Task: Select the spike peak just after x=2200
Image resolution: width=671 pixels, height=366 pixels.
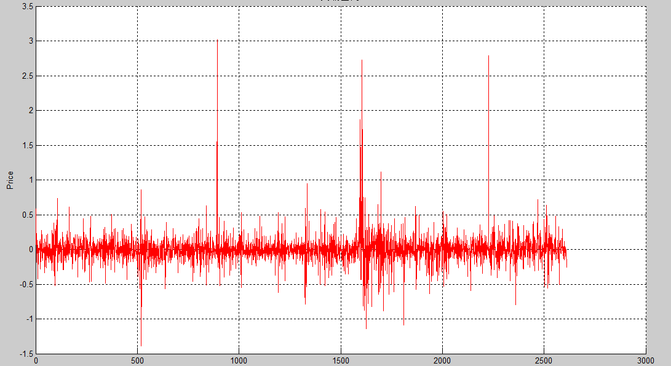Action: [488, 56]
